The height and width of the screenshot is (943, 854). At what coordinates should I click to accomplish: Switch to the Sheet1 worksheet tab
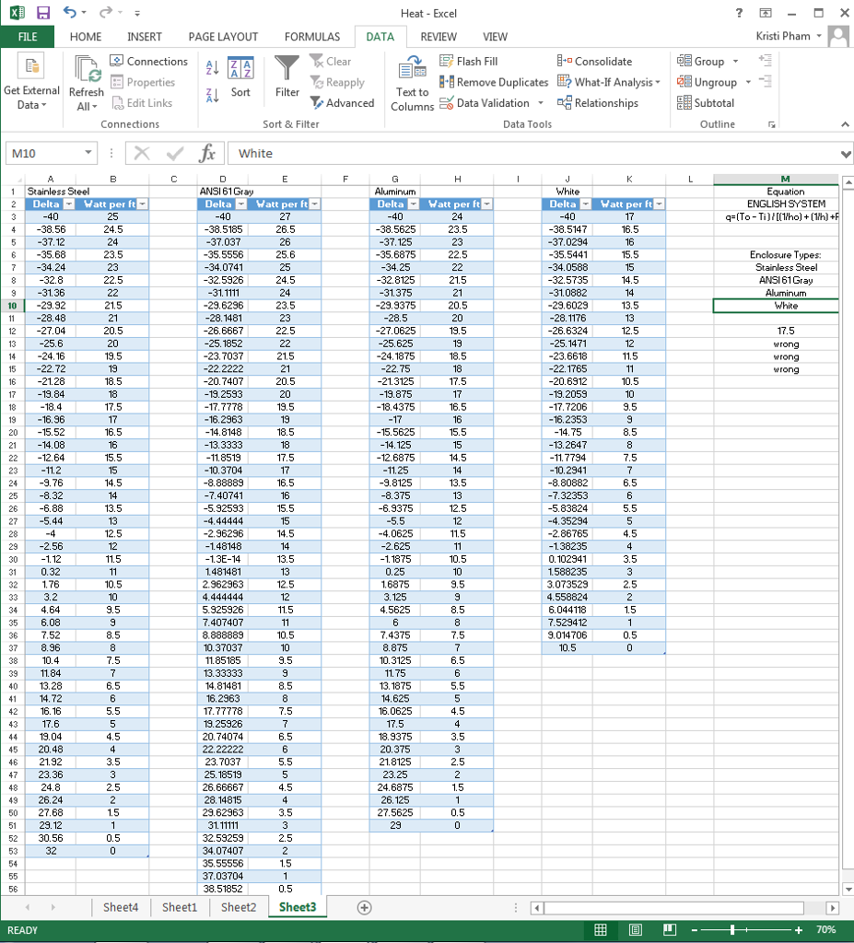point(180,907)
